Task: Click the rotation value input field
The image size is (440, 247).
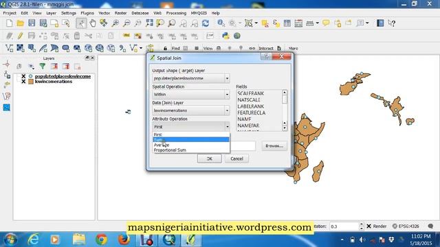Action: pyautogui.click(x=344, y=226)
